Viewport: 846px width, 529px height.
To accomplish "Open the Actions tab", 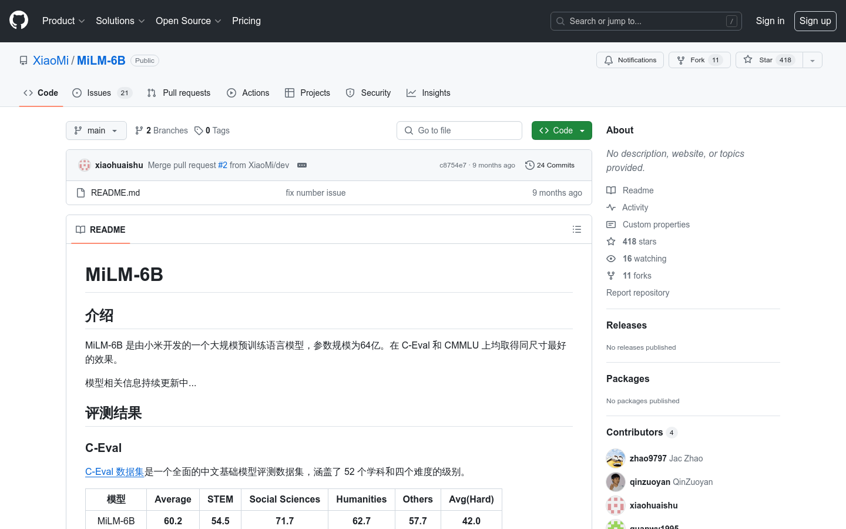I will (x=248, y=93).
